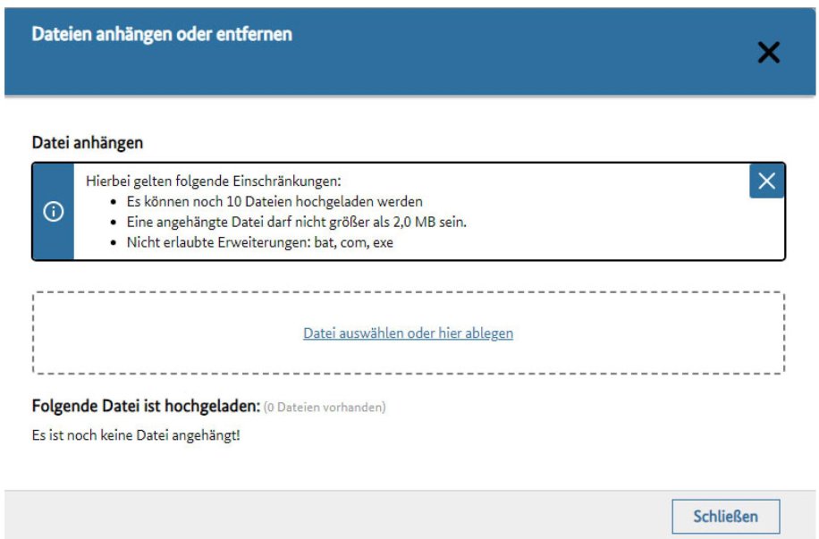Click the dark blue strip of the info box
This screenshot has width=819, height=539.
(54, 241)
